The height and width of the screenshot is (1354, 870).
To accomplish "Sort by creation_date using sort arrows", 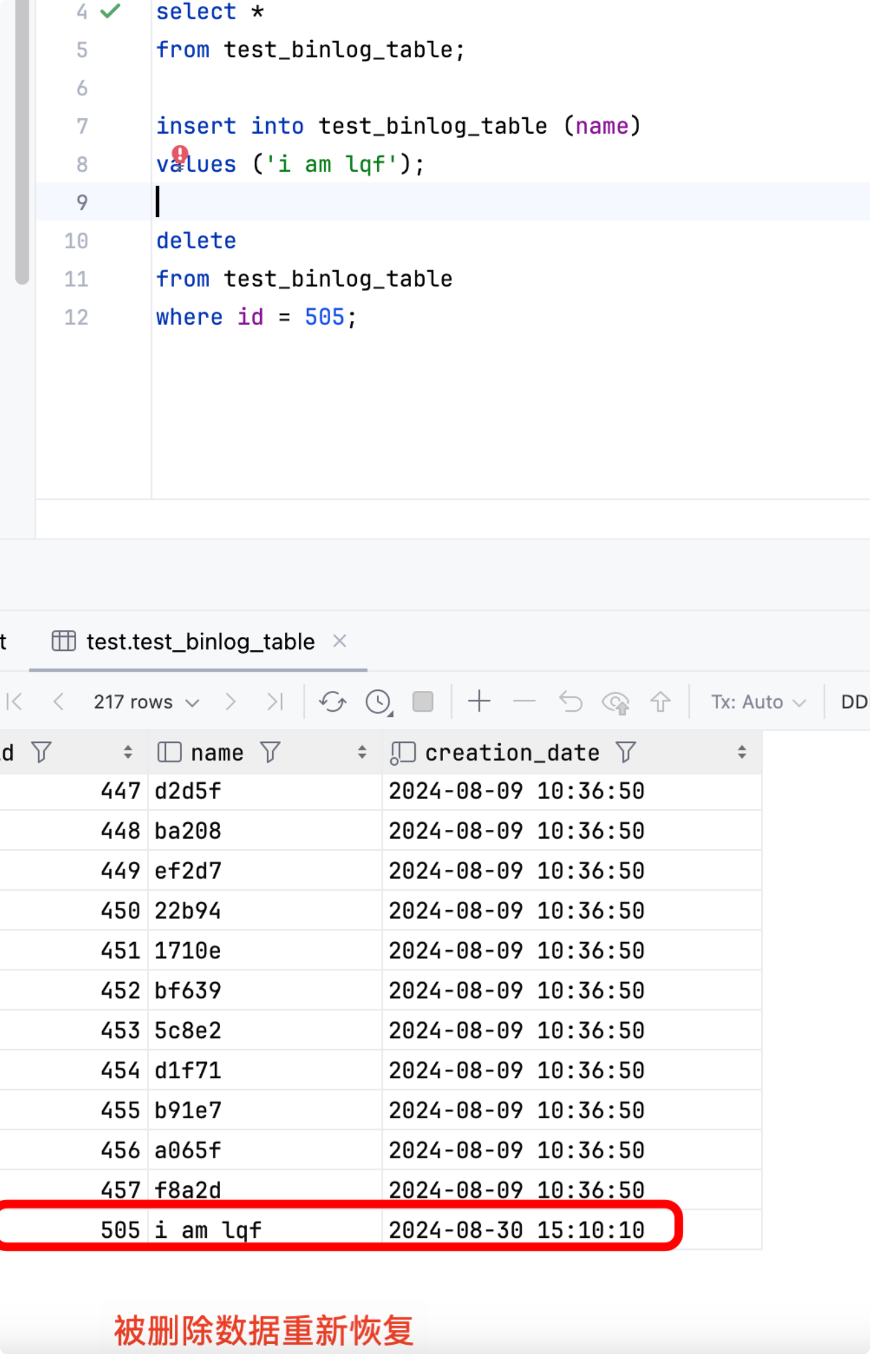I will pyautogui.click(x=741, y=752).
